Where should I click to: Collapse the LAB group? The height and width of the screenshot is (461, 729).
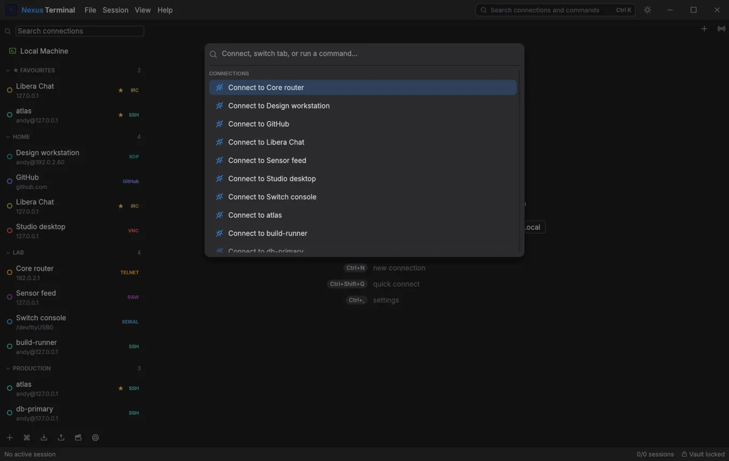(74, 252)
